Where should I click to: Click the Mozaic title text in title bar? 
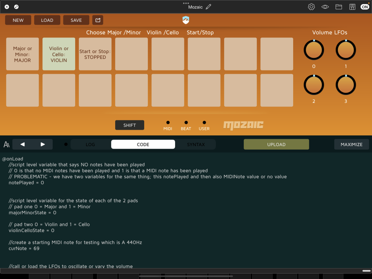pos(195,7)
